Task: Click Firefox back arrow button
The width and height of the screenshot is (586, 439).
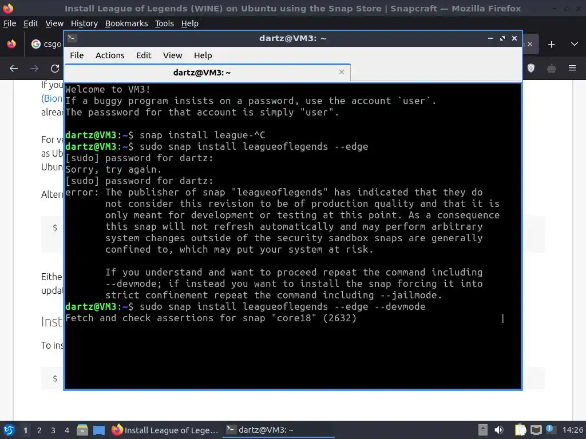Action: (x=14, y=69)
